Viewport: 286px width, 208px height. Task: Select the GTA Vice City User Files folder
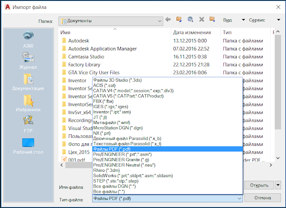click(94, 72)
